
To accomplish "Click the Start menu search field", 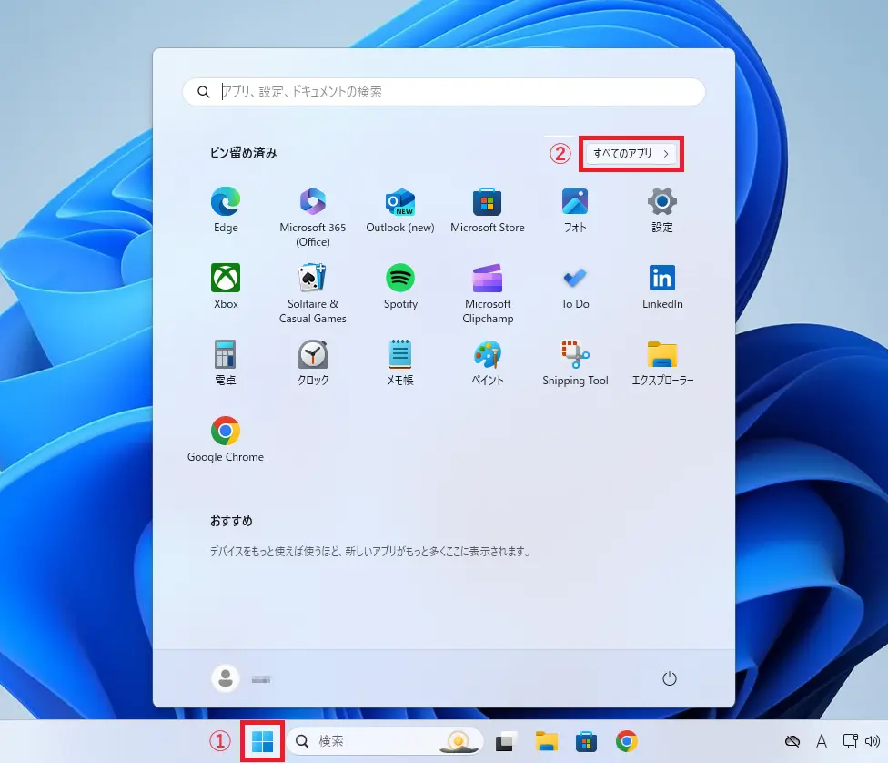I will (x=444, y=92).
